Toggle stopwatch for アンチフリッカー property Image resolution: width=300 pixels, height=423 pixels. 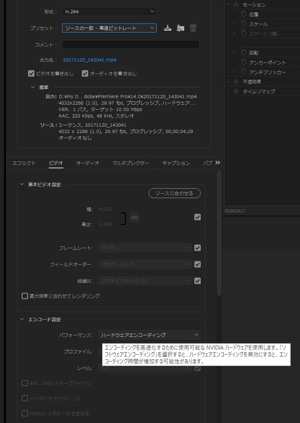tap(243, 72)
